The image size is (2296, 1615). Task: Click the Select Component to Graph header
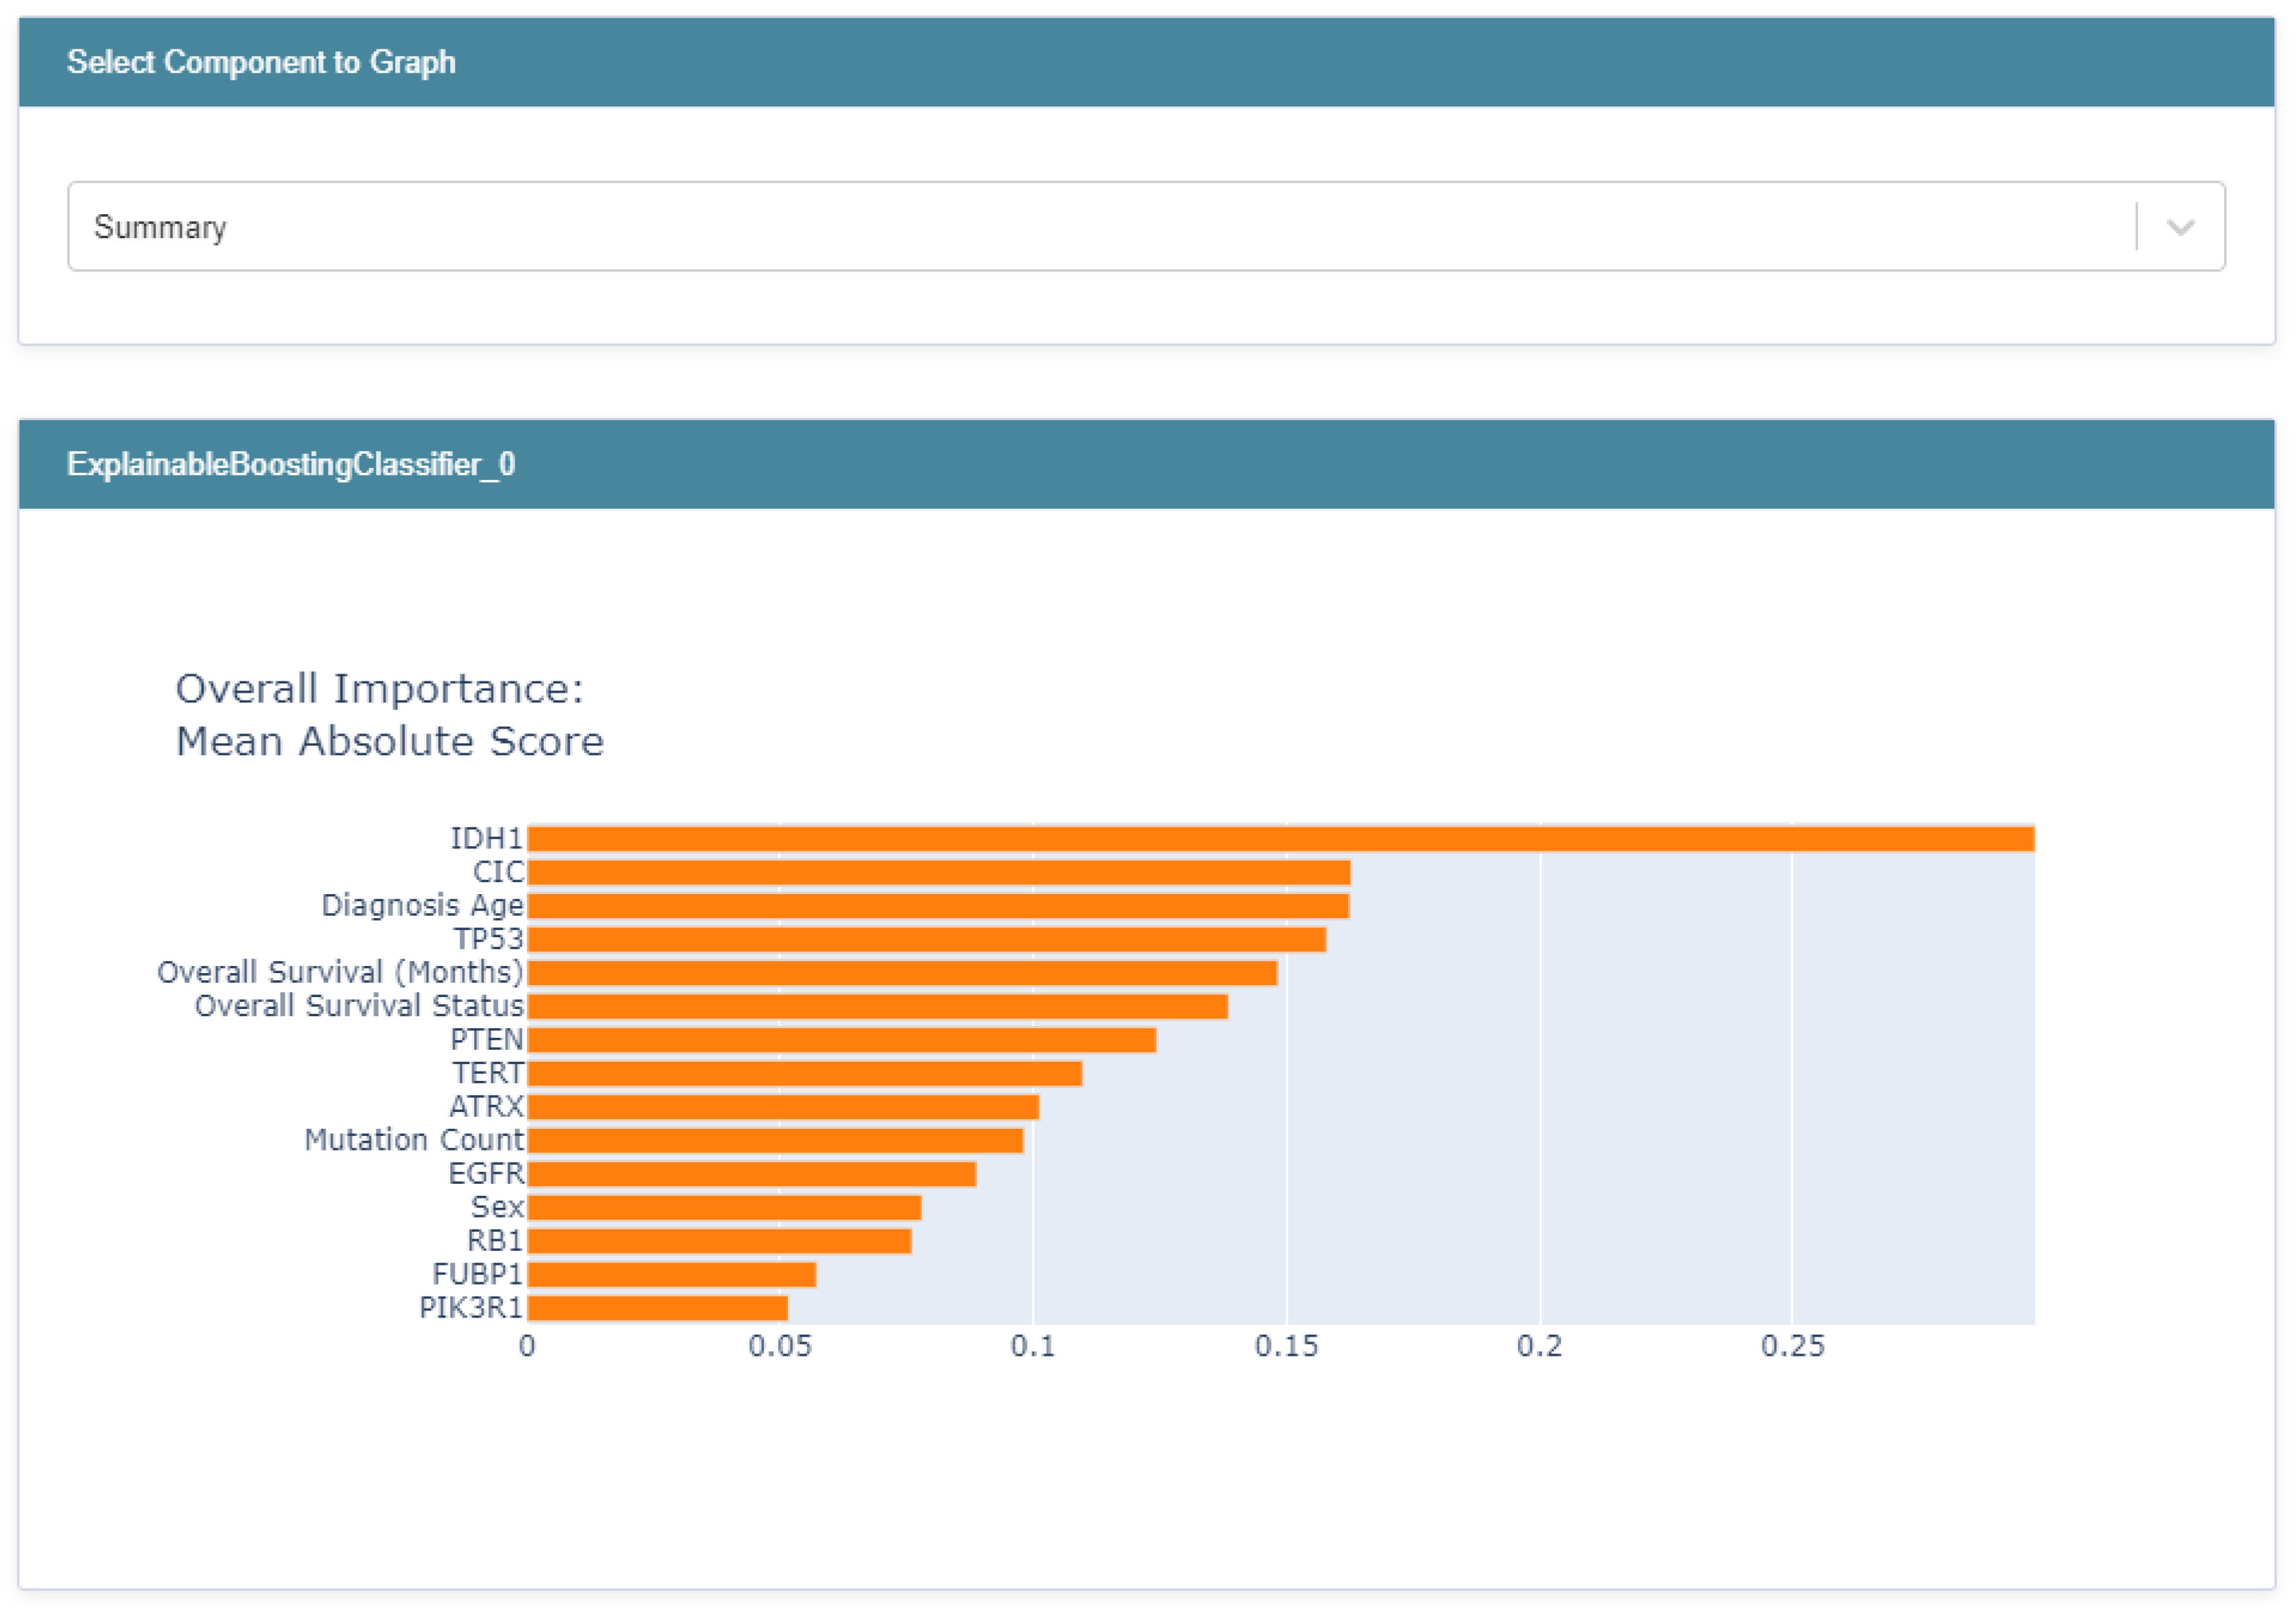261,62
